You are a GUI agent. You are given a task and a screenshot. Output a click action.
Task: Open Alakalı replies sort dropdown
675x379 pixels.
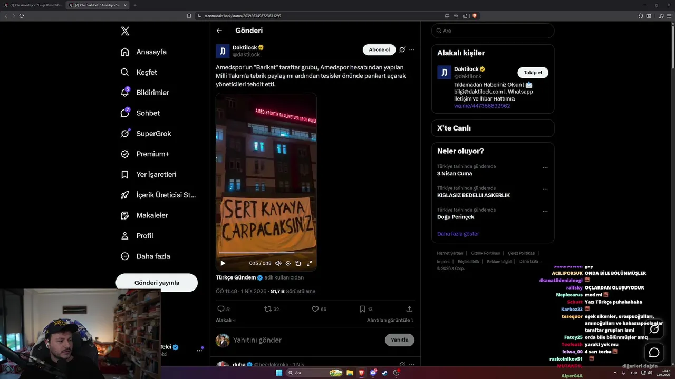coord(226,320)
